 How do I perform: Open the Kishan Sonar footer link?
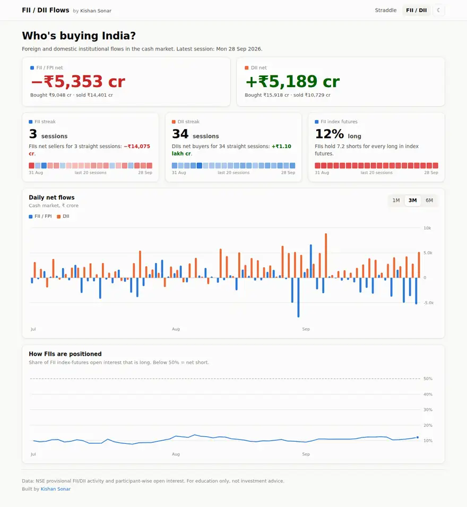coord(56,489)
